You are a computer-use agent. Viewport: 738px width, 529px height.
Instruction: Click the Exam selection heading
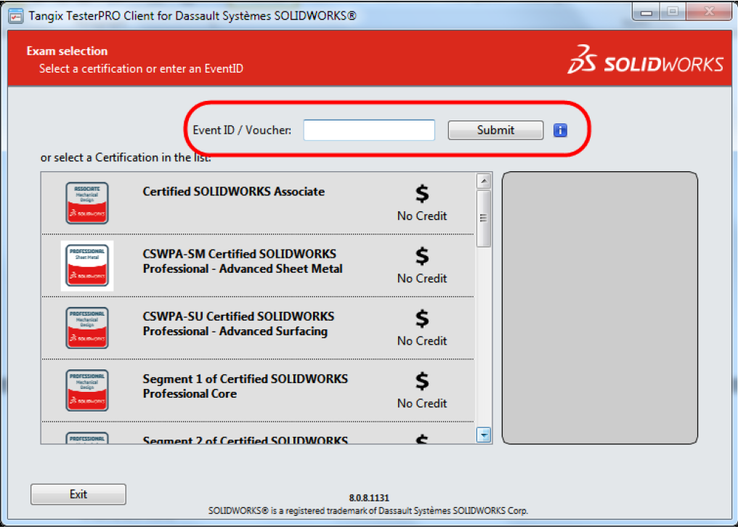pos(67,52)
